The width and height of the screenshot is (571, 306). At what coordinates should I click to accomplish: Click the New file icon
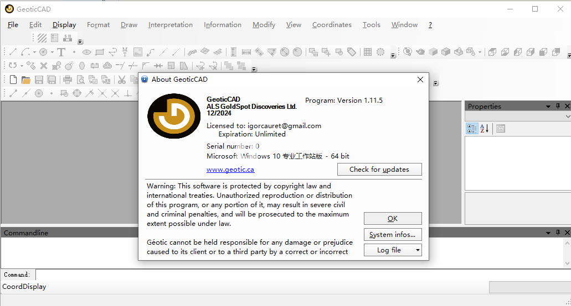pyautogui.click(x=13, y=80)
